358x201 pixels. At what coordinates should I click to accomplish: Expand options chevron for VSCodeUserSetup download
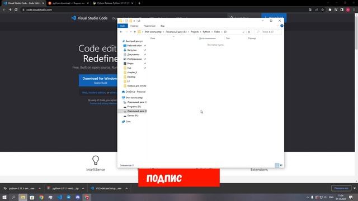pyautogui.click(x=126, y=189)
